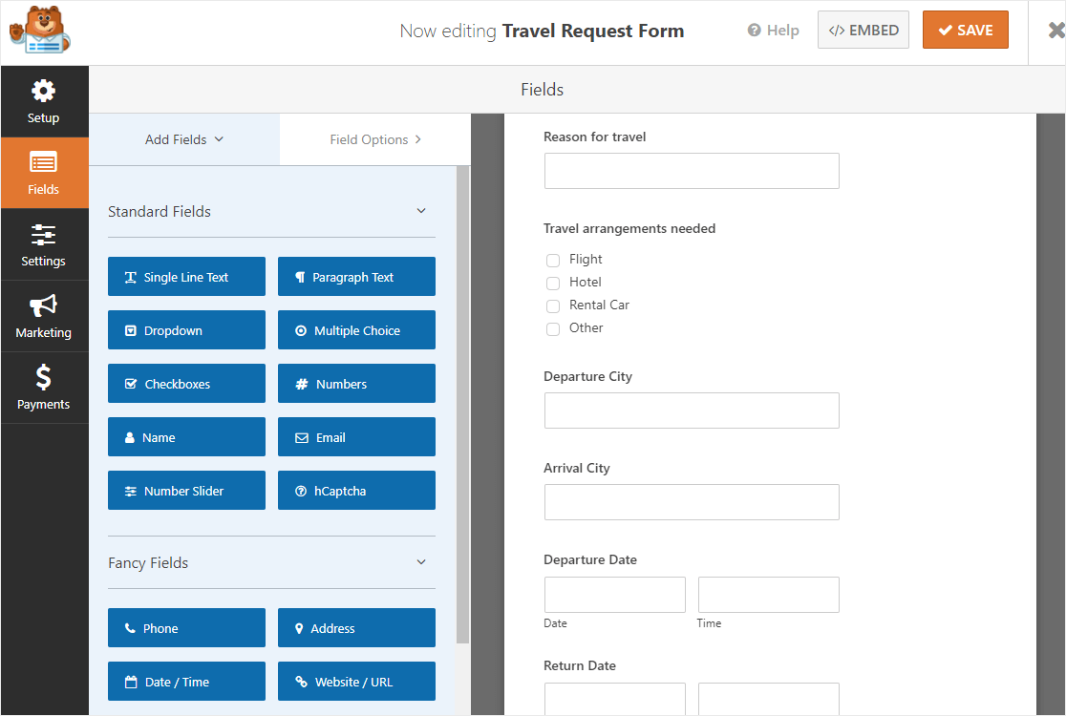This screenshot has width=1066, height=716.
Task: Click the EMBED button
Action: 863,30
